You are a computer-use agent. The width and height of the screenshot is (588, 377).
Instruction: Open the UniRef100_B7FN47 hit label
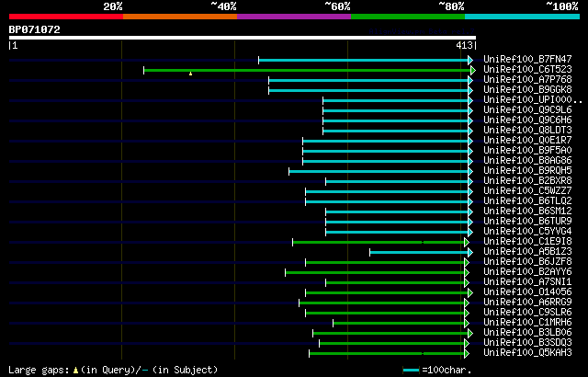point(527,59)
